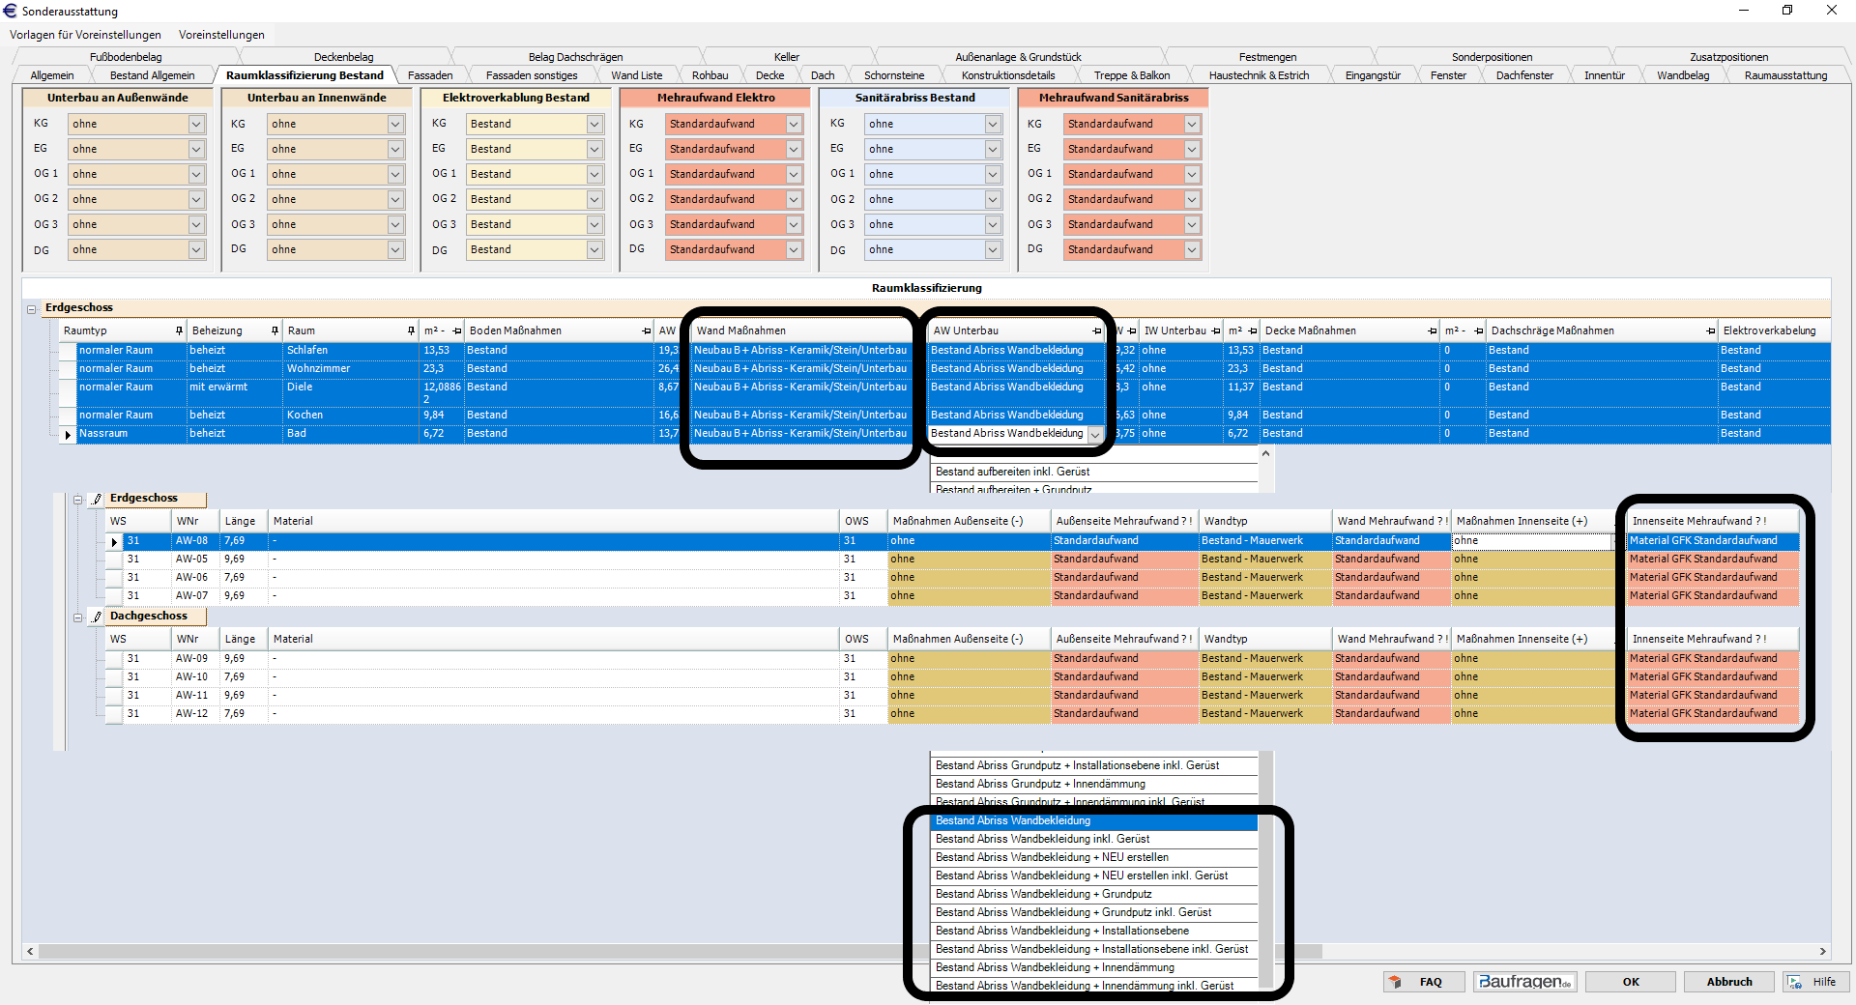Click the pin icon in Dachschräge Maßnahmen header
The height and width of the screenshot is (1005, 1856).
(x=1710, y=330)
